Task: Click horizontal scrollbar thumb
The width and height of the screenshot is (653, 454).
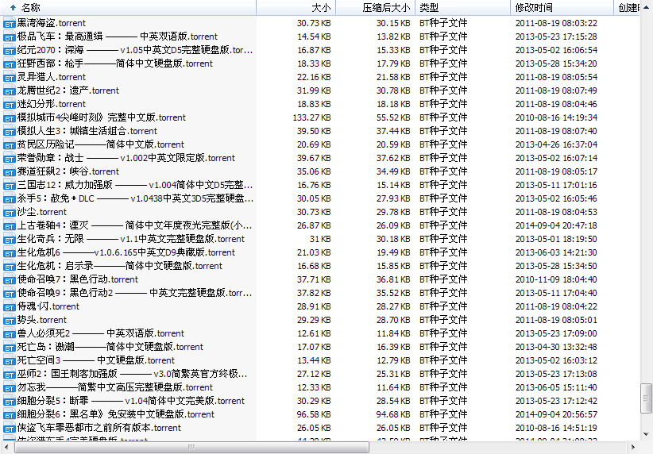Action: pos(191,448)
